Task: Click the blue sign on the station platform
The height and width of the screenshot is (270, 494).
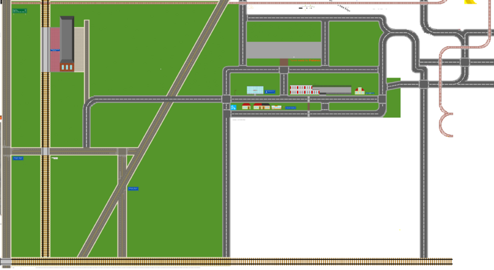Action: pos(56,51)
